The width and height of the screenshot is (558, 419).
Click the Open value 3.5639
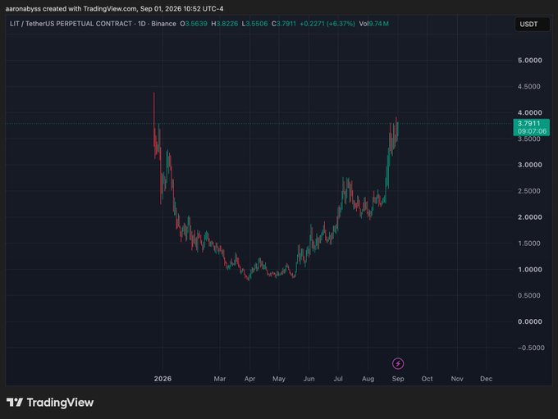click(x=196, y=24)
